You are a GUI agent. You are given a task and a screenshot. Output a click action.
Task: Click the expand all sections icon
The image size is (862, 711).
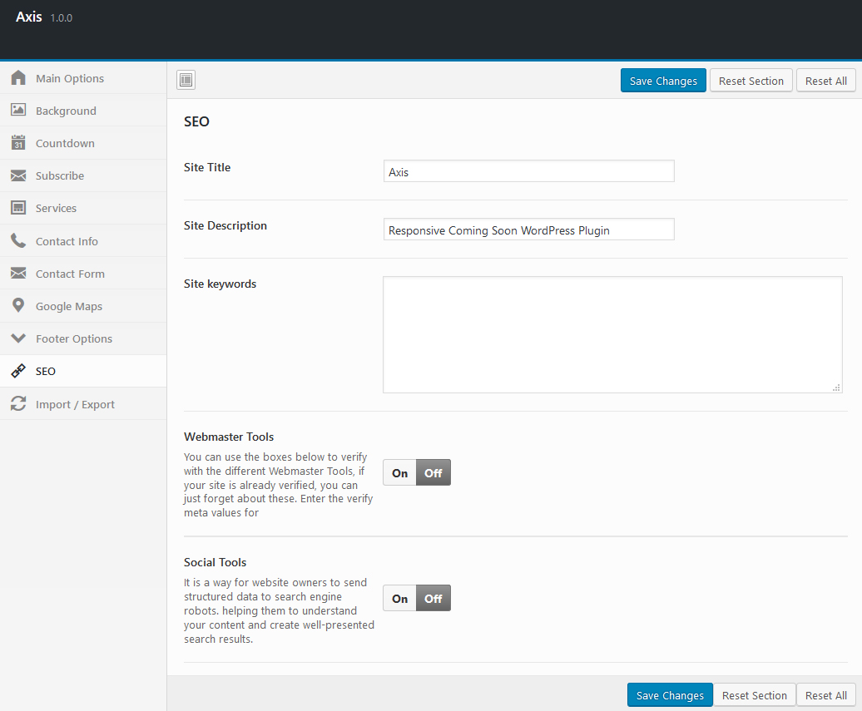click(186, 80)
